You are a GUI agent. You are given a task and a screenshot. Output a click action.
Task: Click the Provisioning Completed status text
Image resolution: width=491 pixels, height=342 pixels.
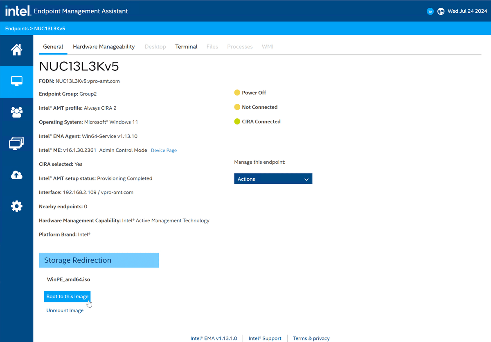(x=124, y=178)
